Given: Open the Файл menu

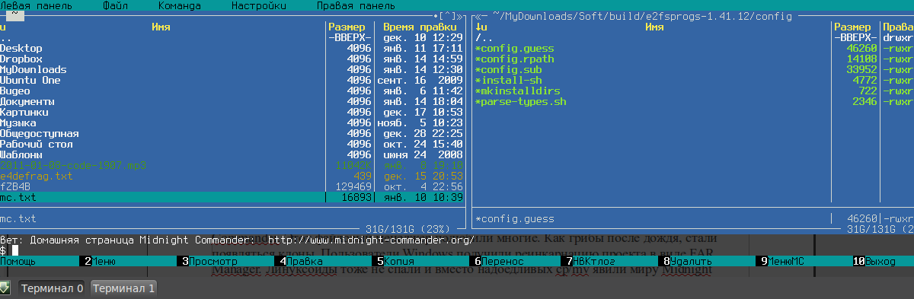Looking at the screenshot, I should 115,5.
